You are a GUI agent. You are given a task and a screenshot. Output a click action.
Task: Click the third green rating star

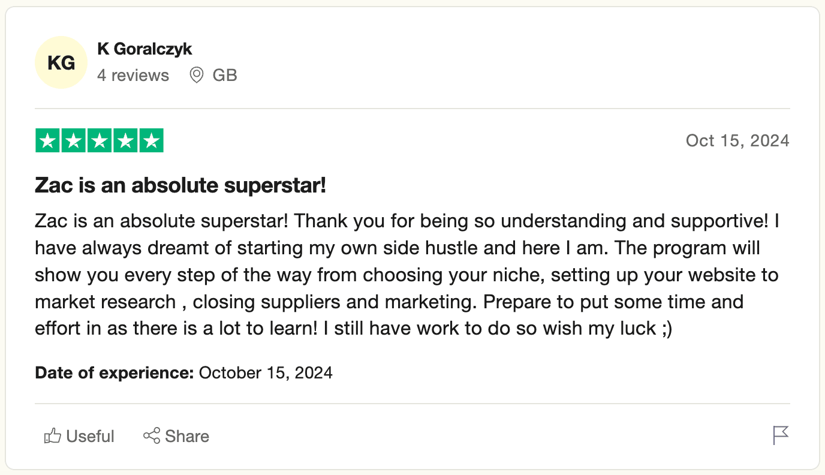click(100, 141)
